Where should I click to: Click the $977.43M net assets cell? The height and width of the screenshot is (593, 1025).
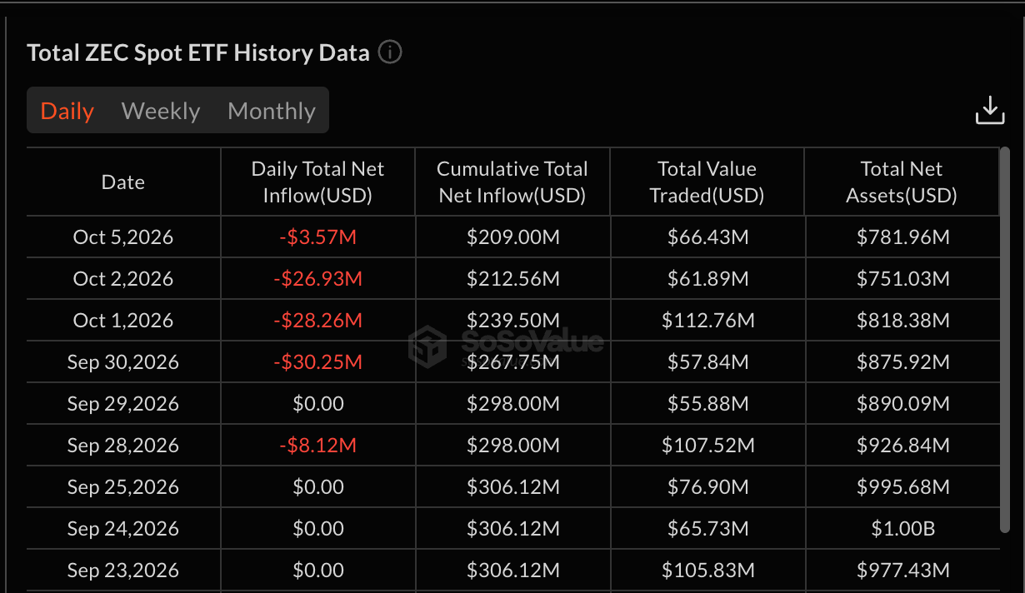902,571
